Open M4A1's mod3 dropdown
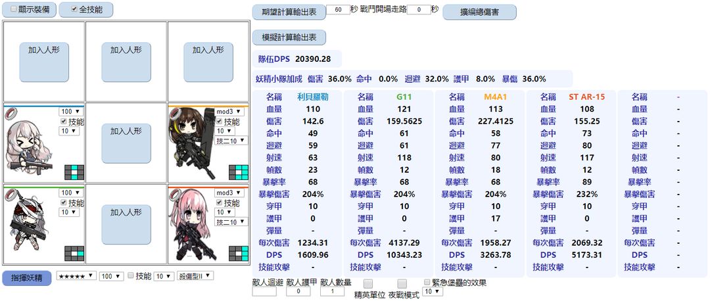710x301 pixels. pyautogui.click(x=229, y=111)
